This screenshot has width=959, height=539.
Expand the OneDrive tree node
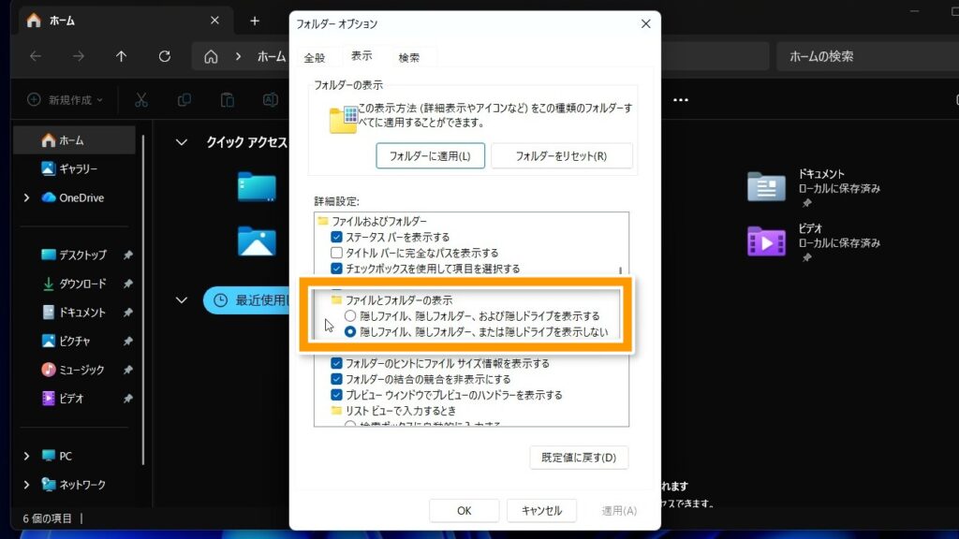(26, 197)
